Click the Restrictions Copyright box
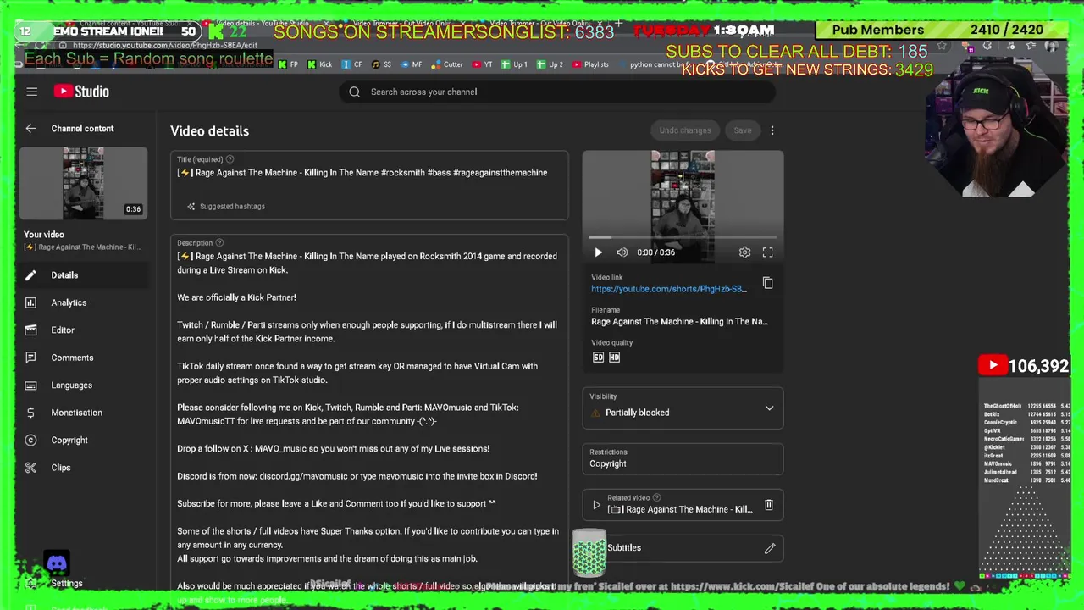Screen dimensions: 1084x610 point(683,458)
